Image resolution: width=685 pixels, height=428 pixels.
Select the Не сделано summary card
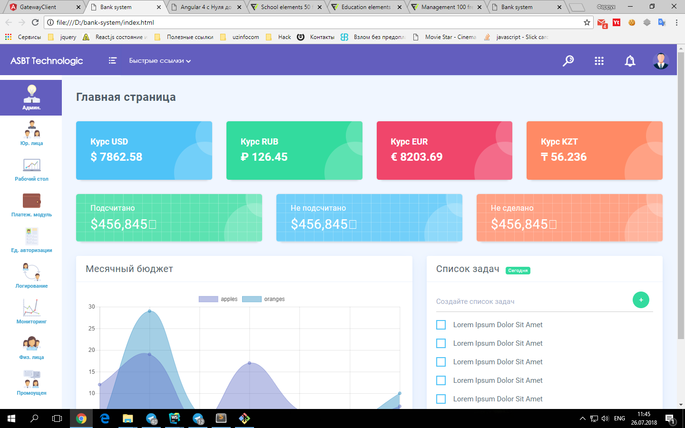(569, 217)
